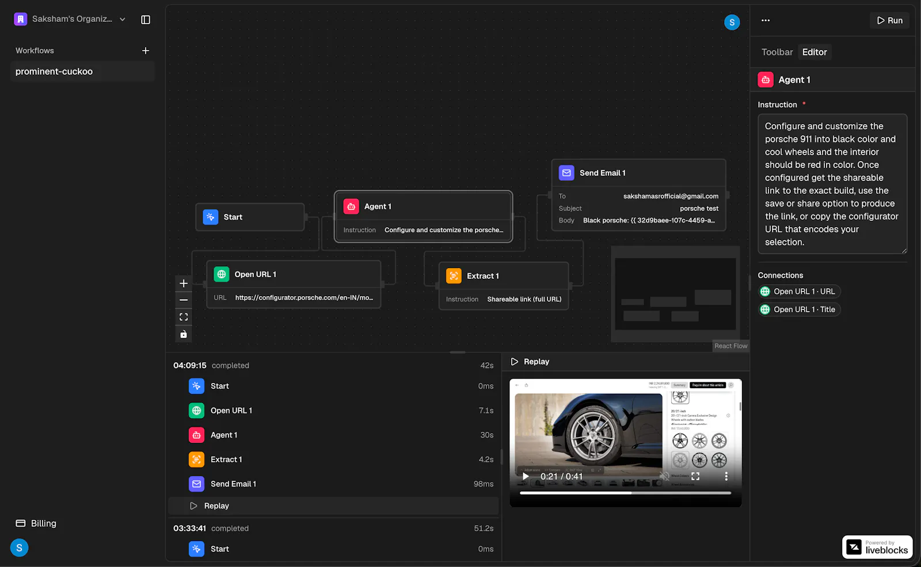Select the Agent 1 node icon on canvas
This screenshot has width=921, height=567.
click(x=351, y=206)
